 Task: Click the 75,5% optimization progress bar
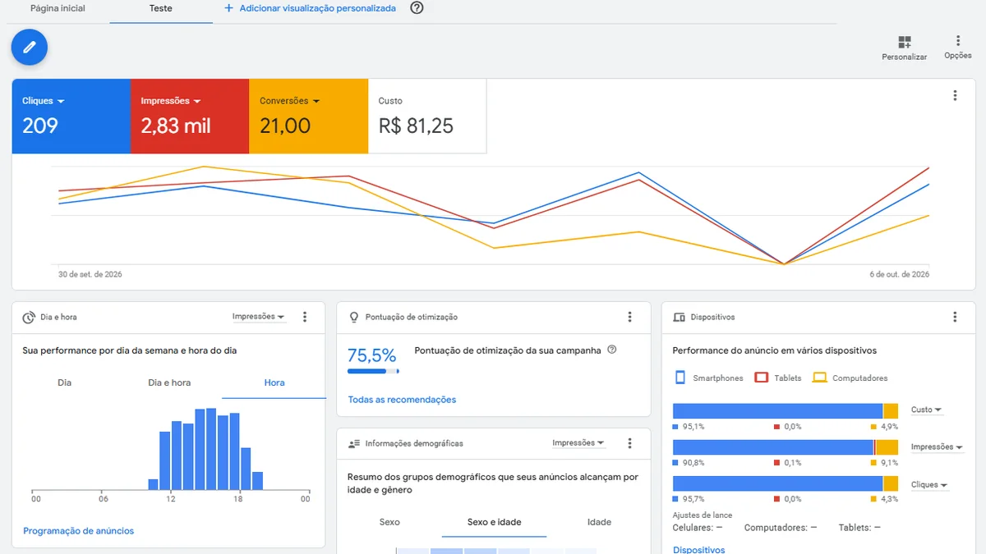[373, 371]
